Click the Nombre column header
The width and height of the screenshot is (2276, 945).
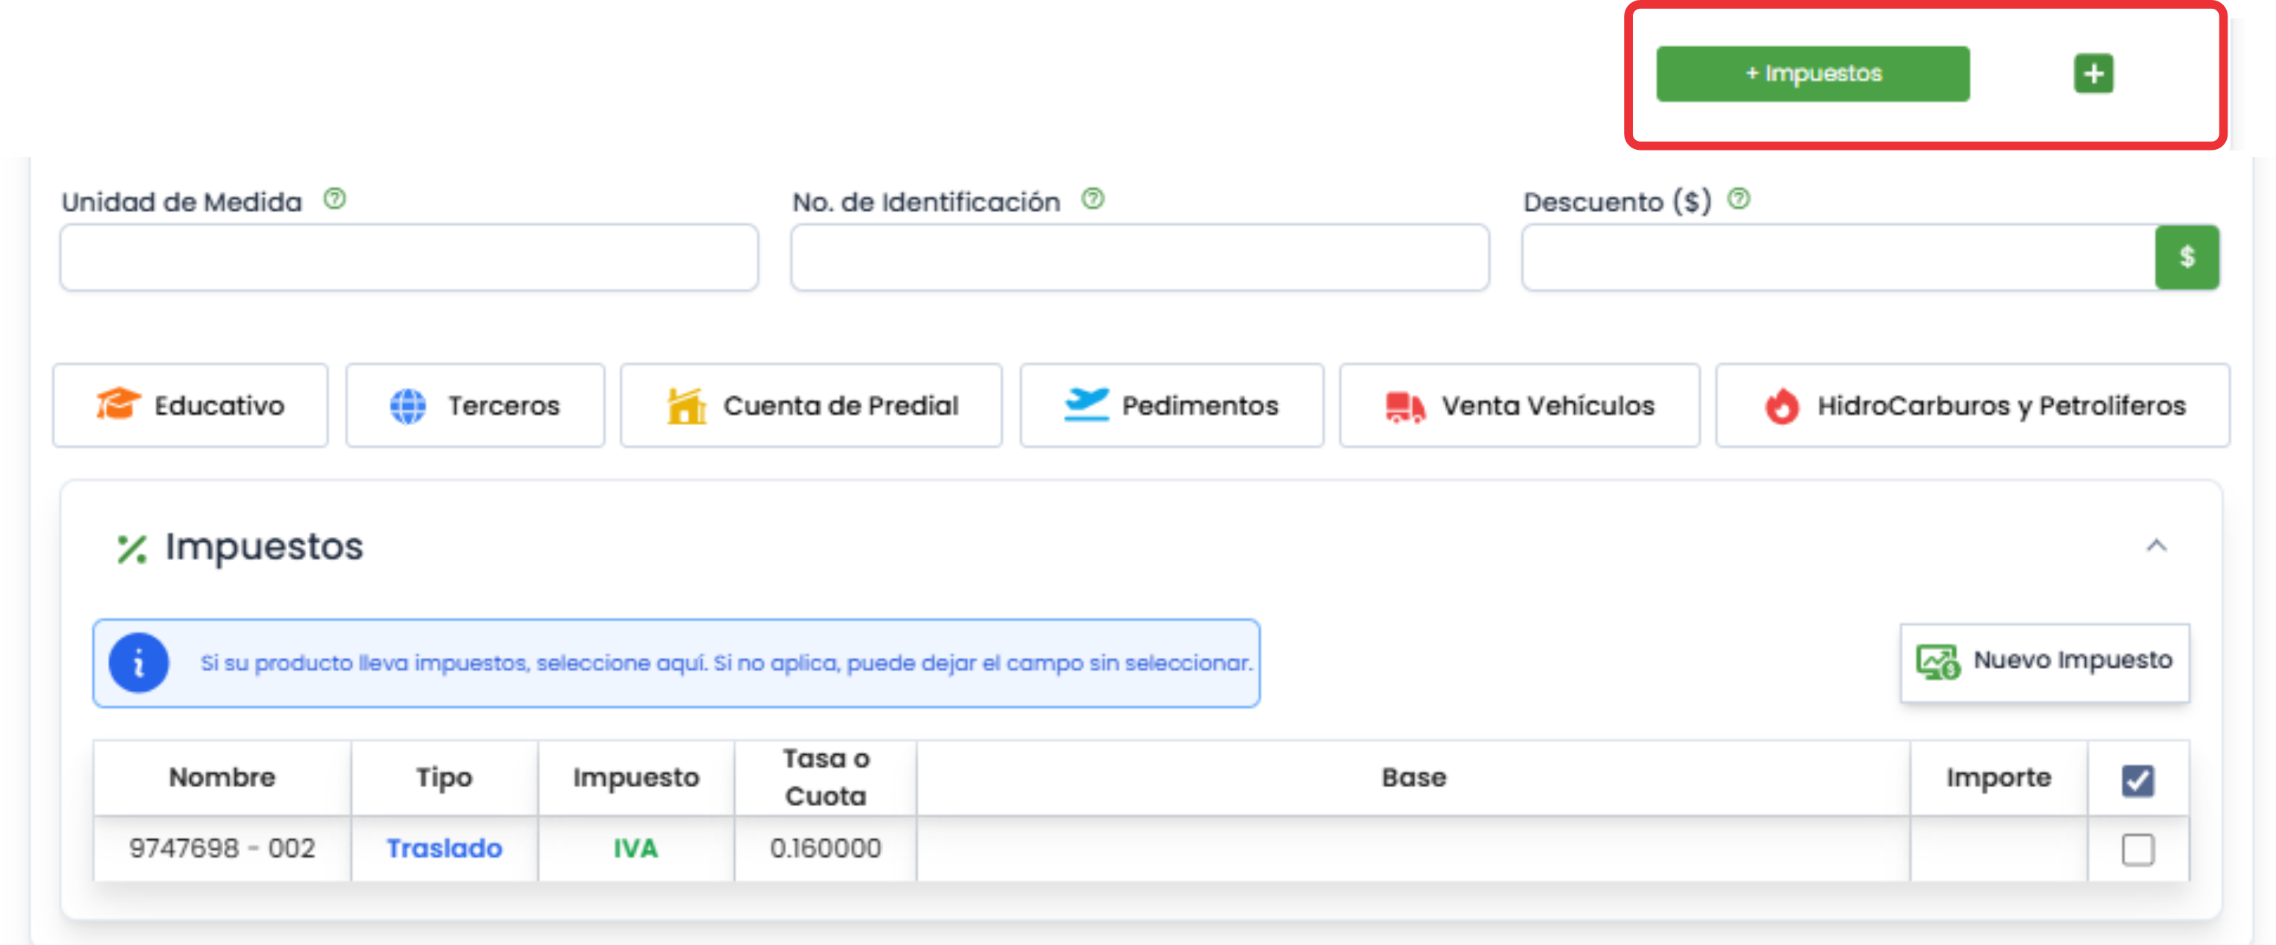tap(222, 778)
